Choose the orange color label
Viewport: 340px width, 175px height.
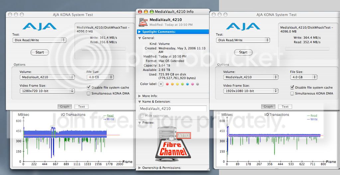pos(172,84)
